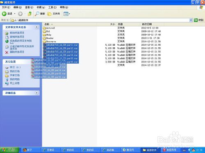Click inside the address path field

pos(100,20)
